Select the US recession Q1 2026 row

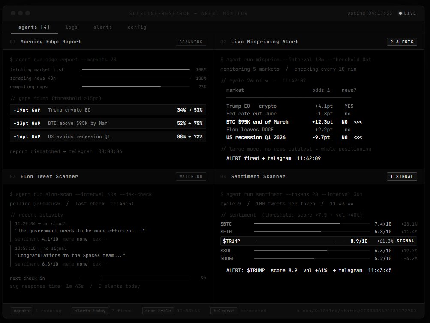(294, 137)
